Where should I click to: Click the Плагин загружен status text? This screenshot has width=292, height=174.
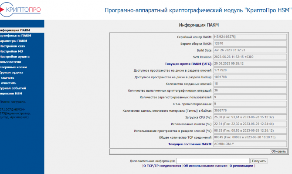pos(13,102)
